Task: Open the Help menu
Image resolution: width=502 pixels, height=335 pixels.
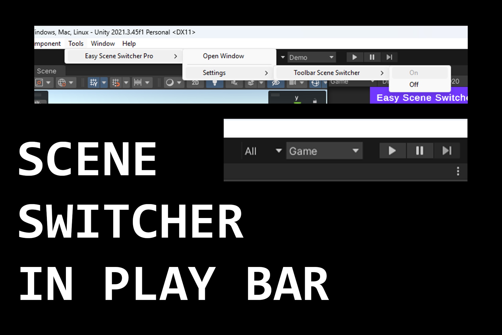Action: [129, 43]
